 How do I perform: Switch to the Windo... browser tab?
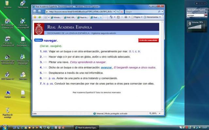click(x=56, y=17)
